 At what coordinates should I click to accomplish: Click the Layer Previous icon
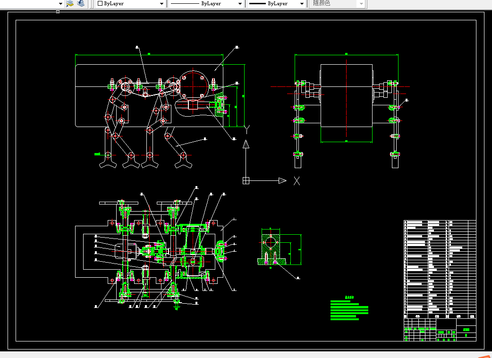81,4
